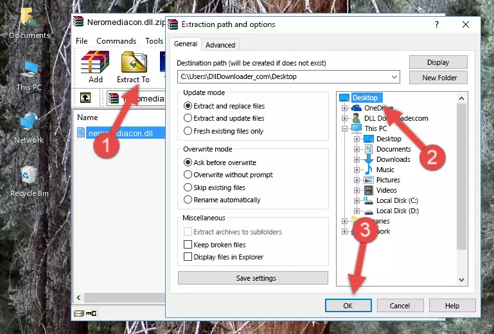Image resolution: width=494 pixels, height=334 pixels.
Task: Open the File menu in WinRAR
Action: (82, 41)
